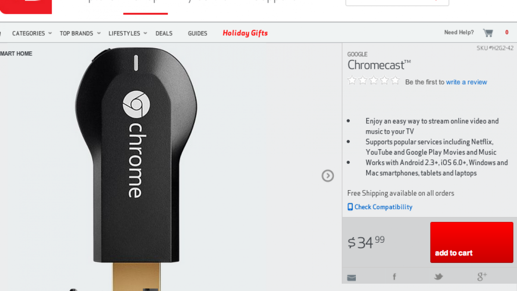Rate product with fifth star
This screenshot has width=517, height=291.
(x=396, y=80)
